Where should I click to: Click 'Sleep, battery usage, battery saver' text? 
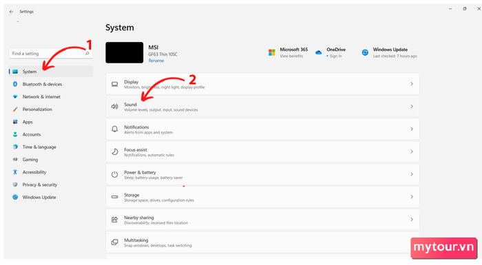154,178
